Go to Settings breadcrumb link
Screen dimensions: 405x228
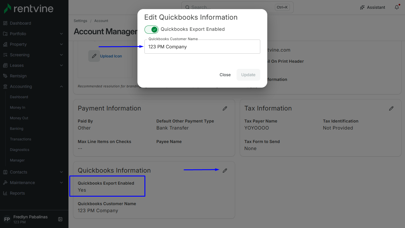click(x=80, y=21)
